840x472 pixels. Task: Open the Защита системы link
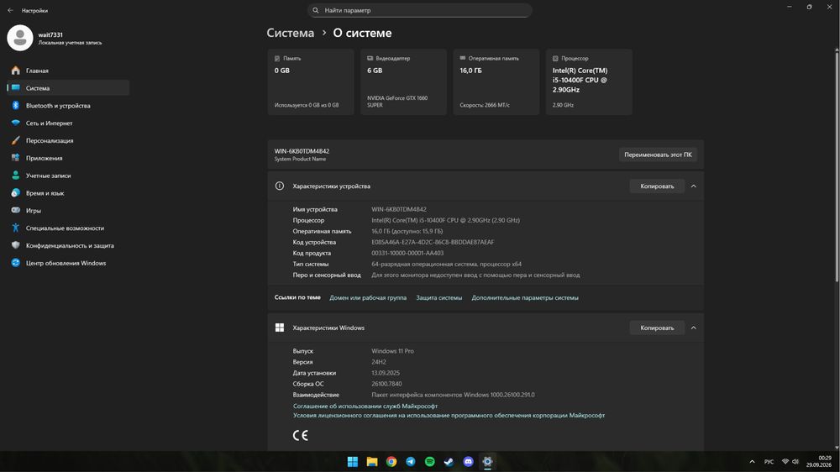[438, 298]
